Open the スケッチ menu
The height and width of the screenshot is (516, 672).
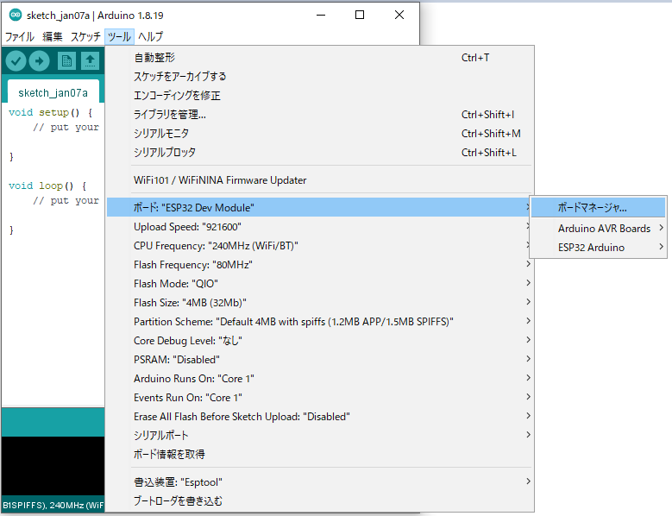coord(85,36)
